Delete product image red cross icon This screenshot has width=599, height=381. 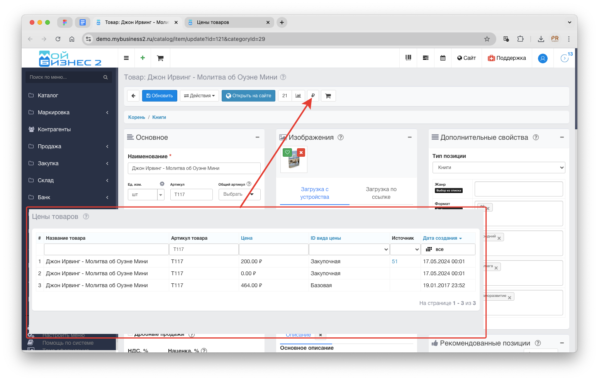[301, 152]
